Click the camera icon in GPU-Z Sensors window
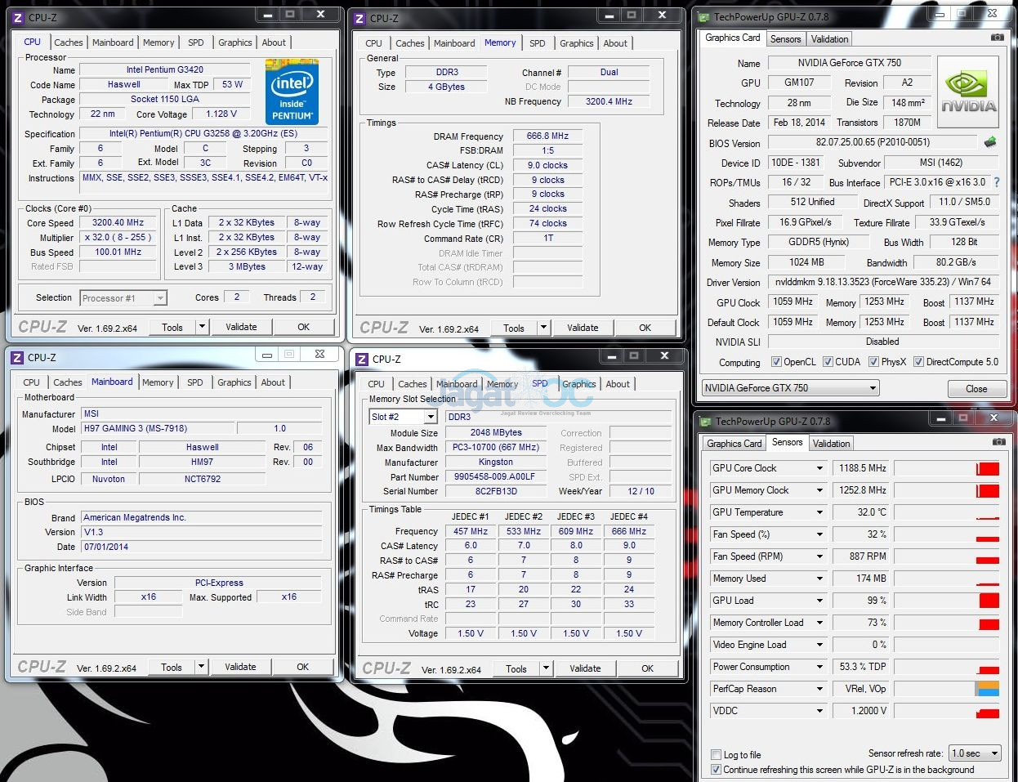This screenshot has height=782, width=1018. pos(998,442)
